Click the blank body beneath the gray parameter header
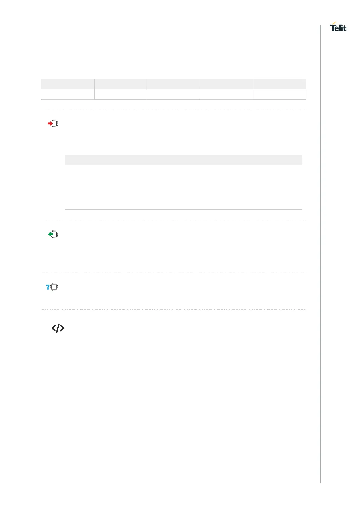This screenshot has height=505, width=357. (x=183, y=187)
